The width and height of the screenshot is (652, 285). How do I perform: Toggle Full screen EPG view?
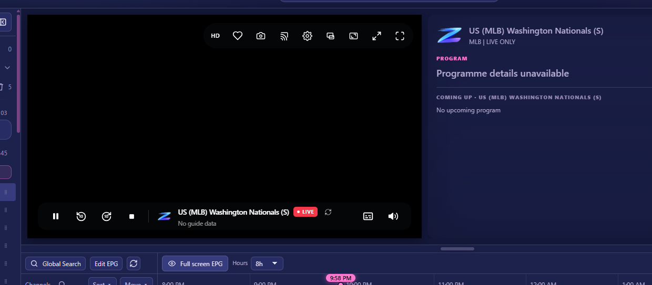pos(195,263)
